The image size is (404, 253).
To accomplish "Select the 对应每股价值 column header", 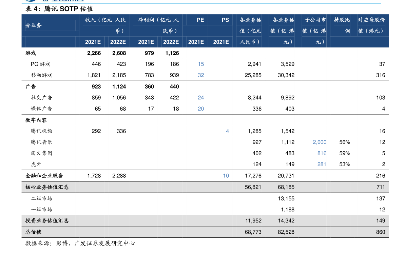I will click(x=371, y=25).
